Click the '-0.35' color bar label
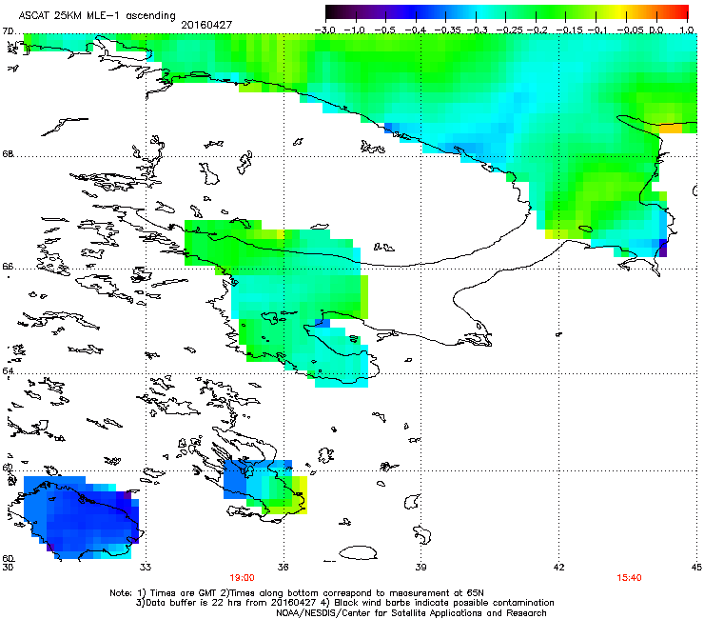 [447, 30]
